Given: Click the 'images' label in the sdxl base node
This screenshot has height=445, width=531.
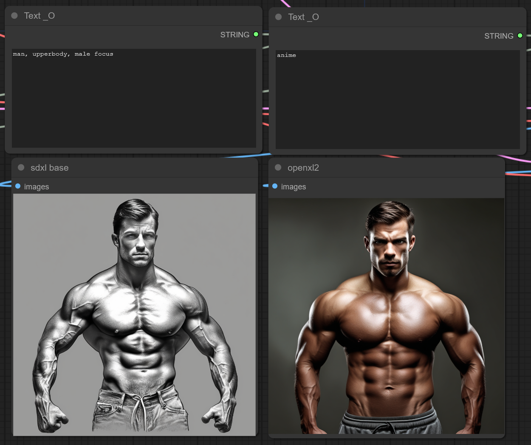Looking at the screenshot, I should coord(37,187).
